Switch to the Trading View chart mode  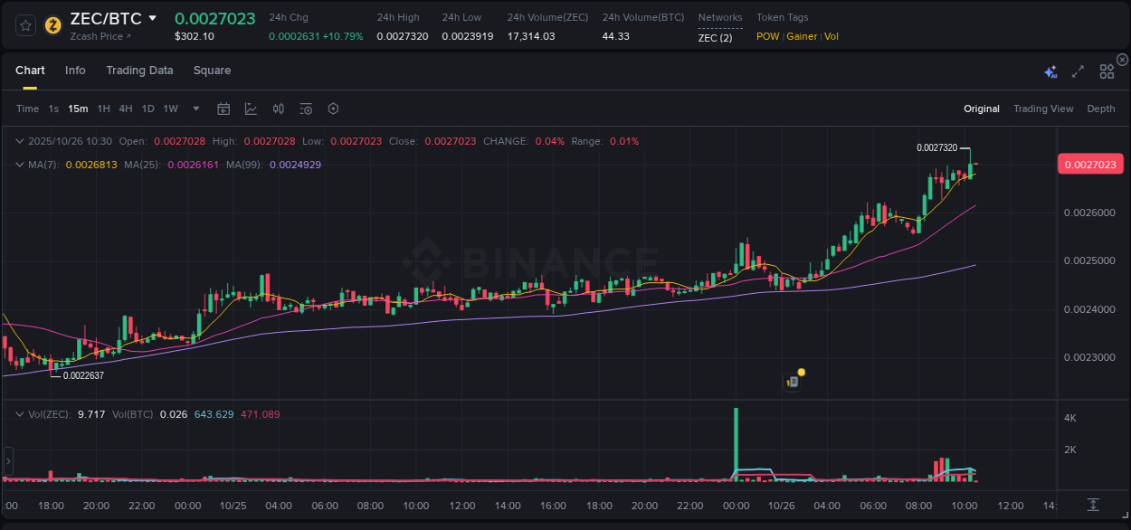coord(1043,109)
